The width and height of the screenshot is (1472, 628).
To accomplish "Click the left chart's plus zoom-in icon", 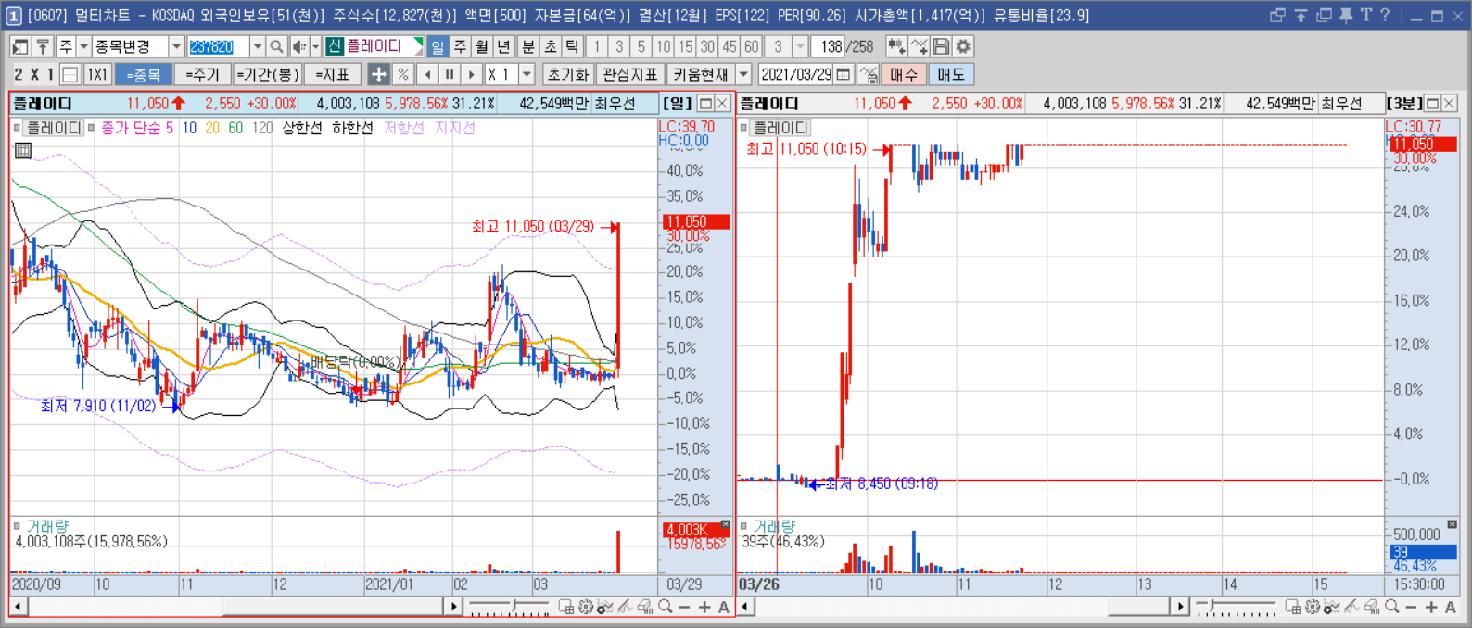I will coord(704,607).
